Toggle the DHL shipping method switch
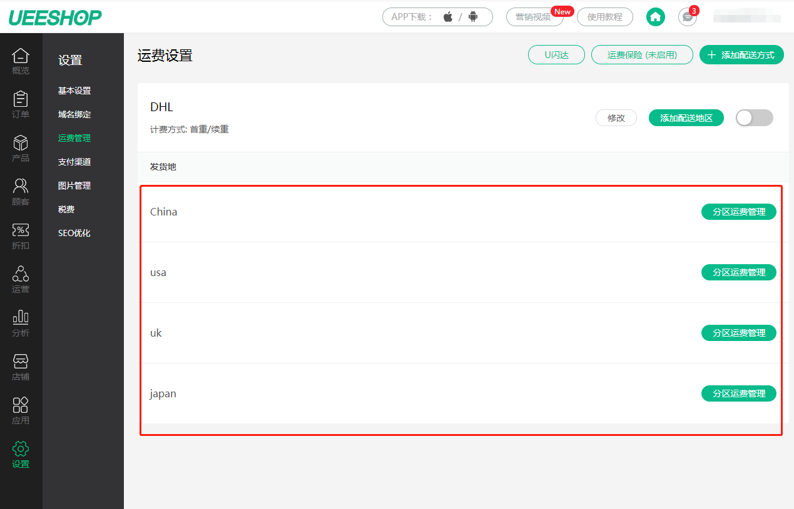 coord(755,118)
